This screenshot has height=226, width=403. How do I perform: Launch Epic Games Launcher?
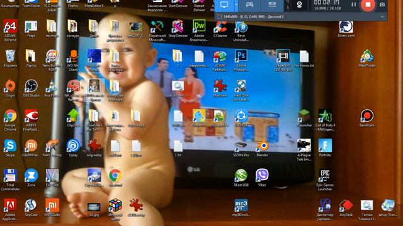pos(325,180)
